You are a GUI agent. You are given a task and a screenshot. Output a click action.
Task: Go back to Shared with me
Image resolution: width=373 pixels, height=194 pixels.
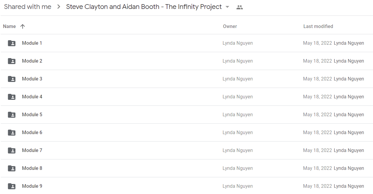(x=28, y=7)
